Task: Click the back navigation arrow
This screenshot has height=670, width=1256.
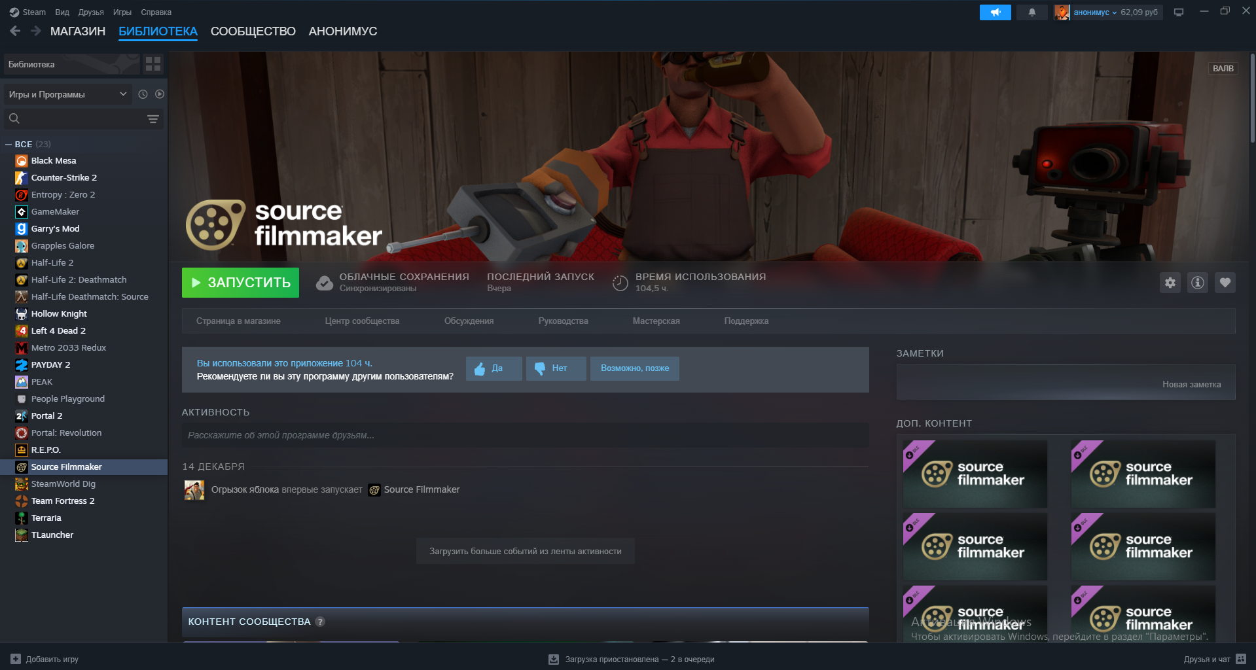Action: click(15, 31)
